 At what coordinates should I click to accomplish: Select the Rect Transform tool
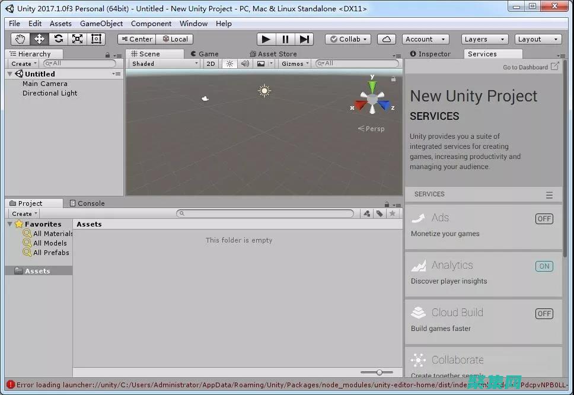[x=96, y=39]
